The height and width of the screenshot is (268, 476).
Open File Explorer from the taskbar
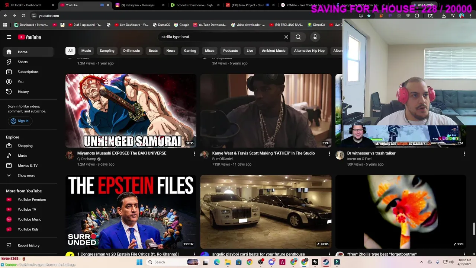click(x=228, y=262)
